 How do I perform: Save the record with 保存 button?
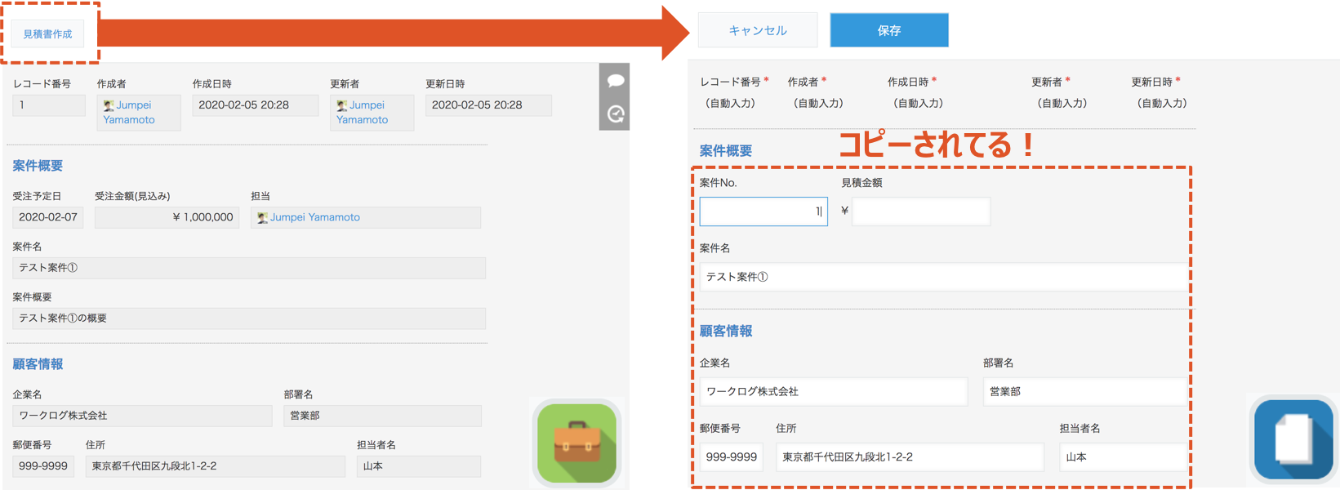[888, 30]
